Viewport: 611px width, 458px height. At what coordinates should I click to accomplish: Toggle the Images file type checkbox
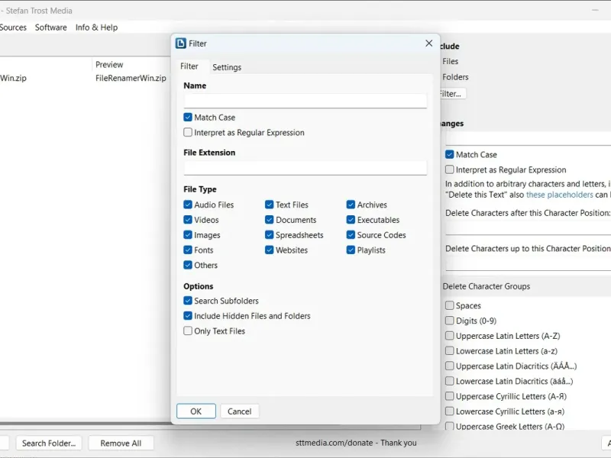pyautogui.click(x=188, y=235)
